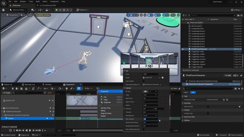Click the Details favorites star icon
Image resolution: width=244 pixels, height=137 pixels.
239,89
